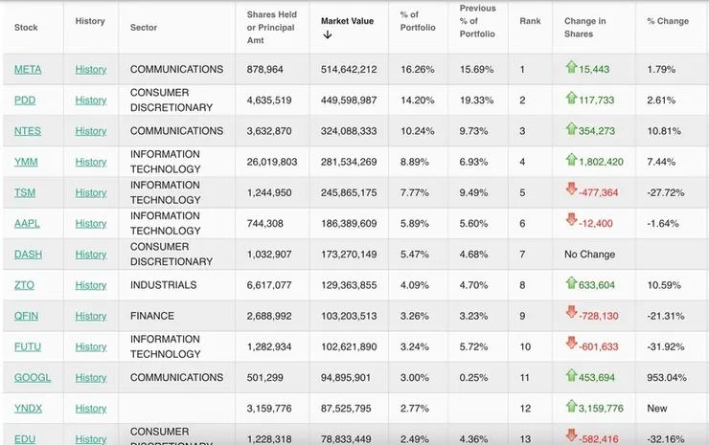Viewport: 709px width, 445px height.
Task: Click the red down arrow in QFIN row
Action: tap(571, 314)
